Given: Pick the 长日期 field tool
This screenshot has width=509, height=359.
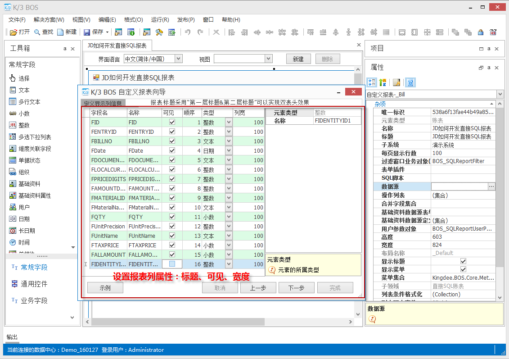Looking at the screenshot, I should 22,230.
